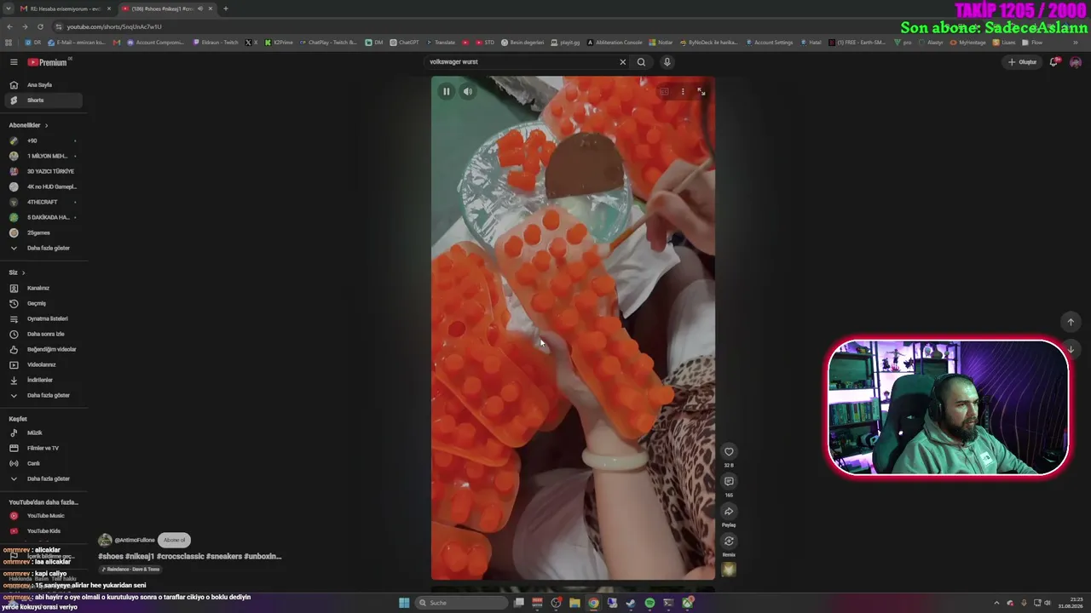Open Canlı live section

click(x=43, y=463)
